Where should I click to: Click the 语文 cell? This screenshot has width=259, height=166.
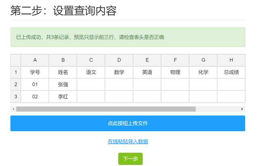click(x=91, y=72)
